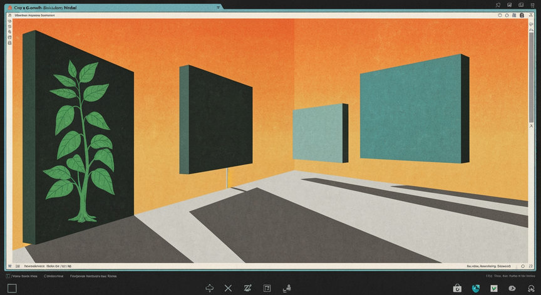Click the second label in bottom status strip
The image size is (541, 295).
click(x=53, y=276)
